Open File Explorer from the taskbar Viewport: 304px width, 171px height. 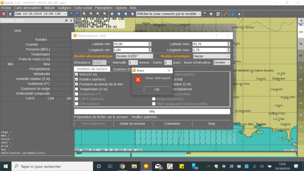(x=134, y=166)
